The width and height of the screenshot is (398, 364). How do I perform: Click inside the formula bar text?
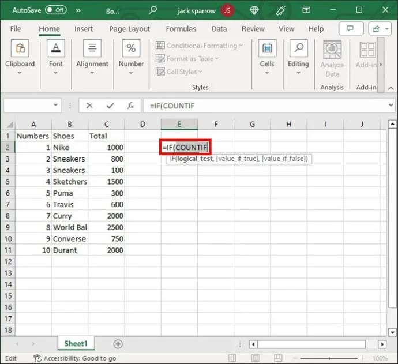point(260,106)
